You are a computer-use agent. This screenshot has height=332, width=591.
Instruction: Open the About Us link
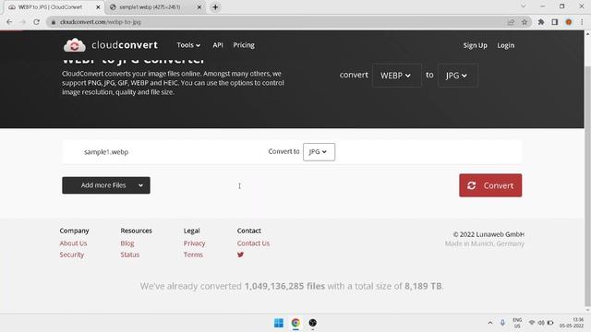pos(73,243)
